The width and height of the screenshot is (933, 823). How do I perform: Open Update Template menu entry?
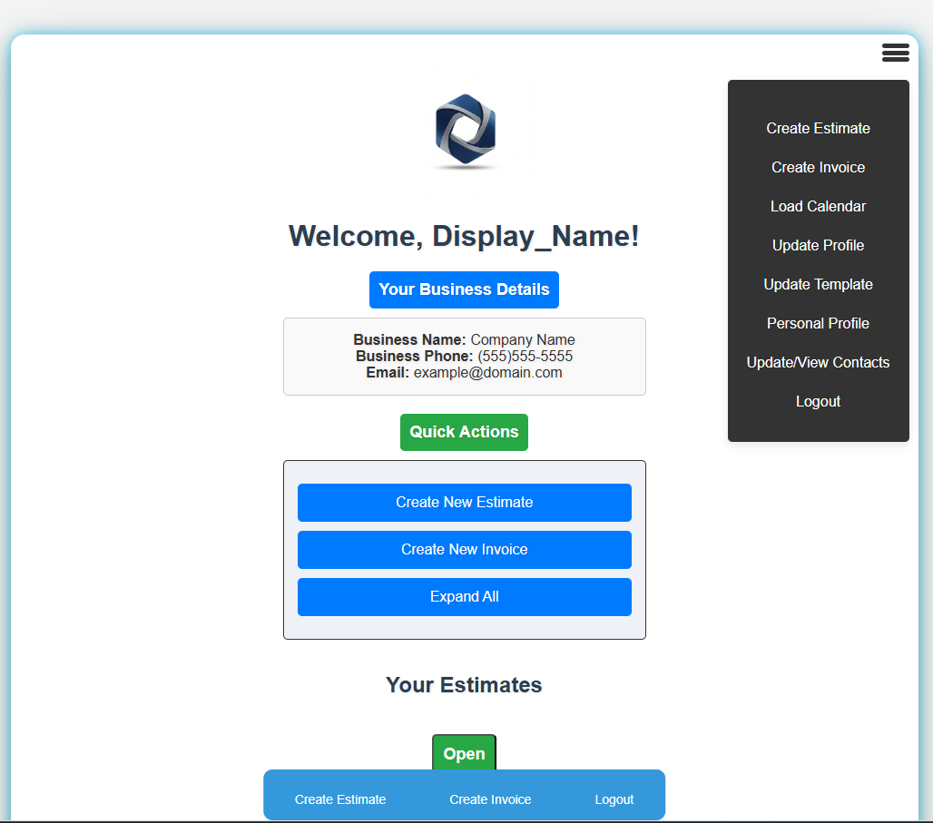[818, 284]
